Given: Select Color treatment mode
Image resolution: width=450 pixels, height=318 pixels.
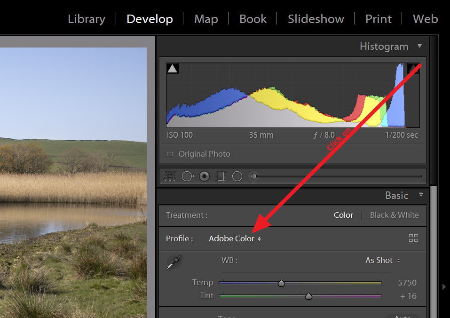Looking at the screenshot, I should pos(343,215).
